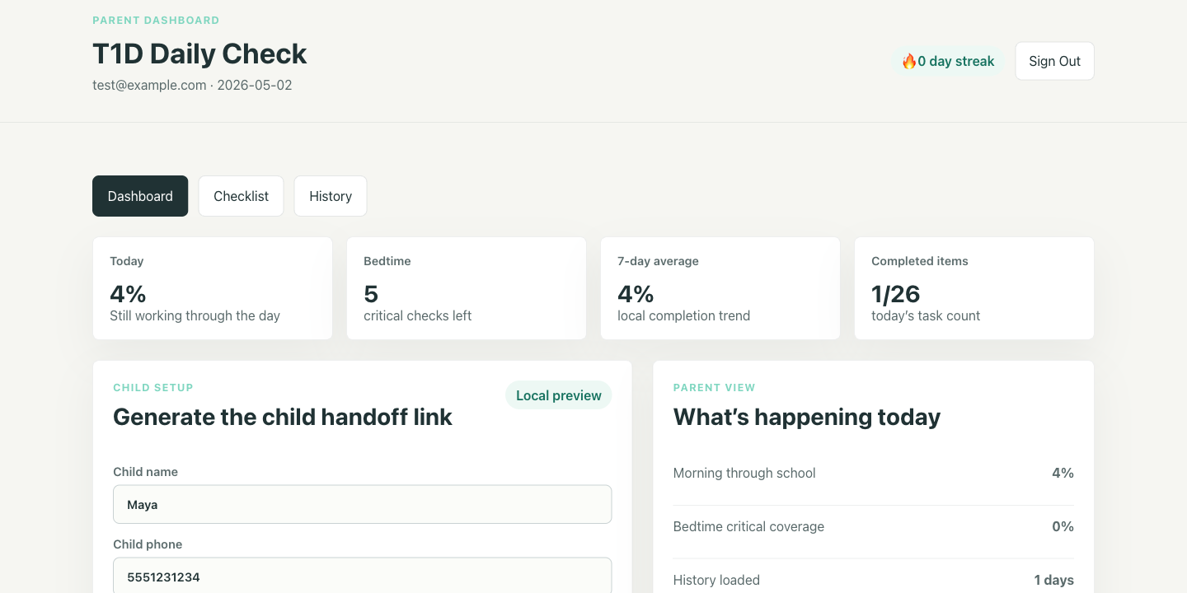This screenshot has width=1187, height=593.
Task: Click the Child name input field
Action: point(363,504)
